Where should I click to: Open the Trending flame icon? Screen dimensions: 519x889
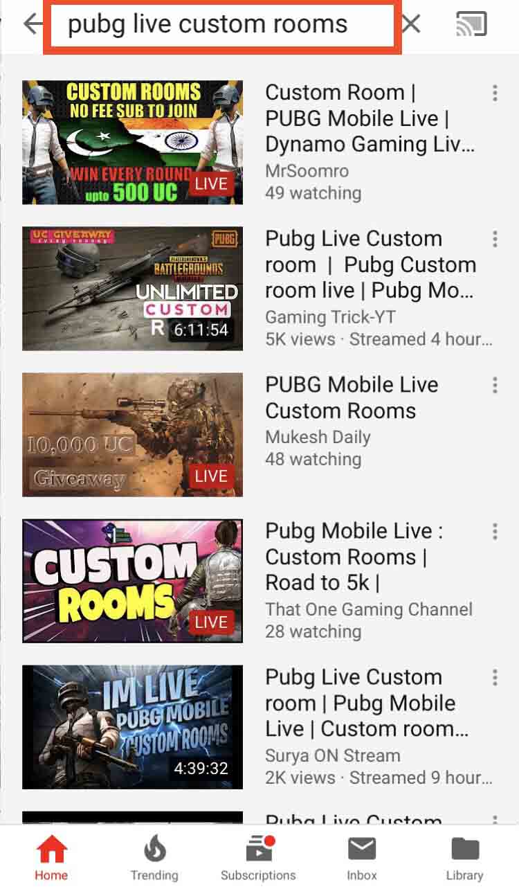154,849
